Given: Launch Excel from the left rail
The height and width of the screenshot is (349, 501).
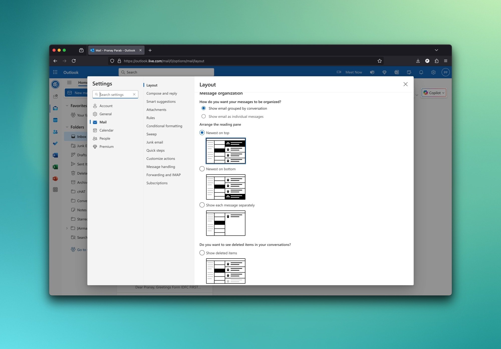Looking at the screenshot, I should point(55,167).
